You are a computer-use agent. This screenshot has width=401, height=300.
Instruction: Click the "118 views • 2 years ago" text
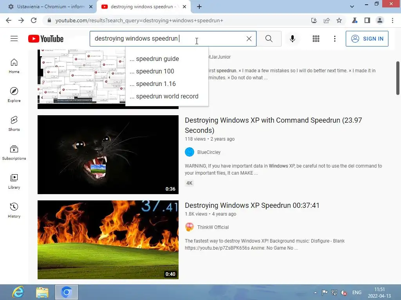tap(210, 139)
